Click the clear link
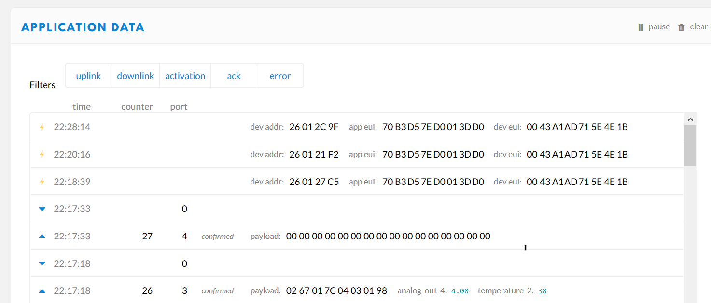This screenshot has width=711, height=303. coord(698,27)
